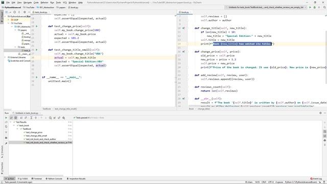327x184 pixels.
Task: Run the unittest configuration from main toolbar
Action: [x=310, y=7]
